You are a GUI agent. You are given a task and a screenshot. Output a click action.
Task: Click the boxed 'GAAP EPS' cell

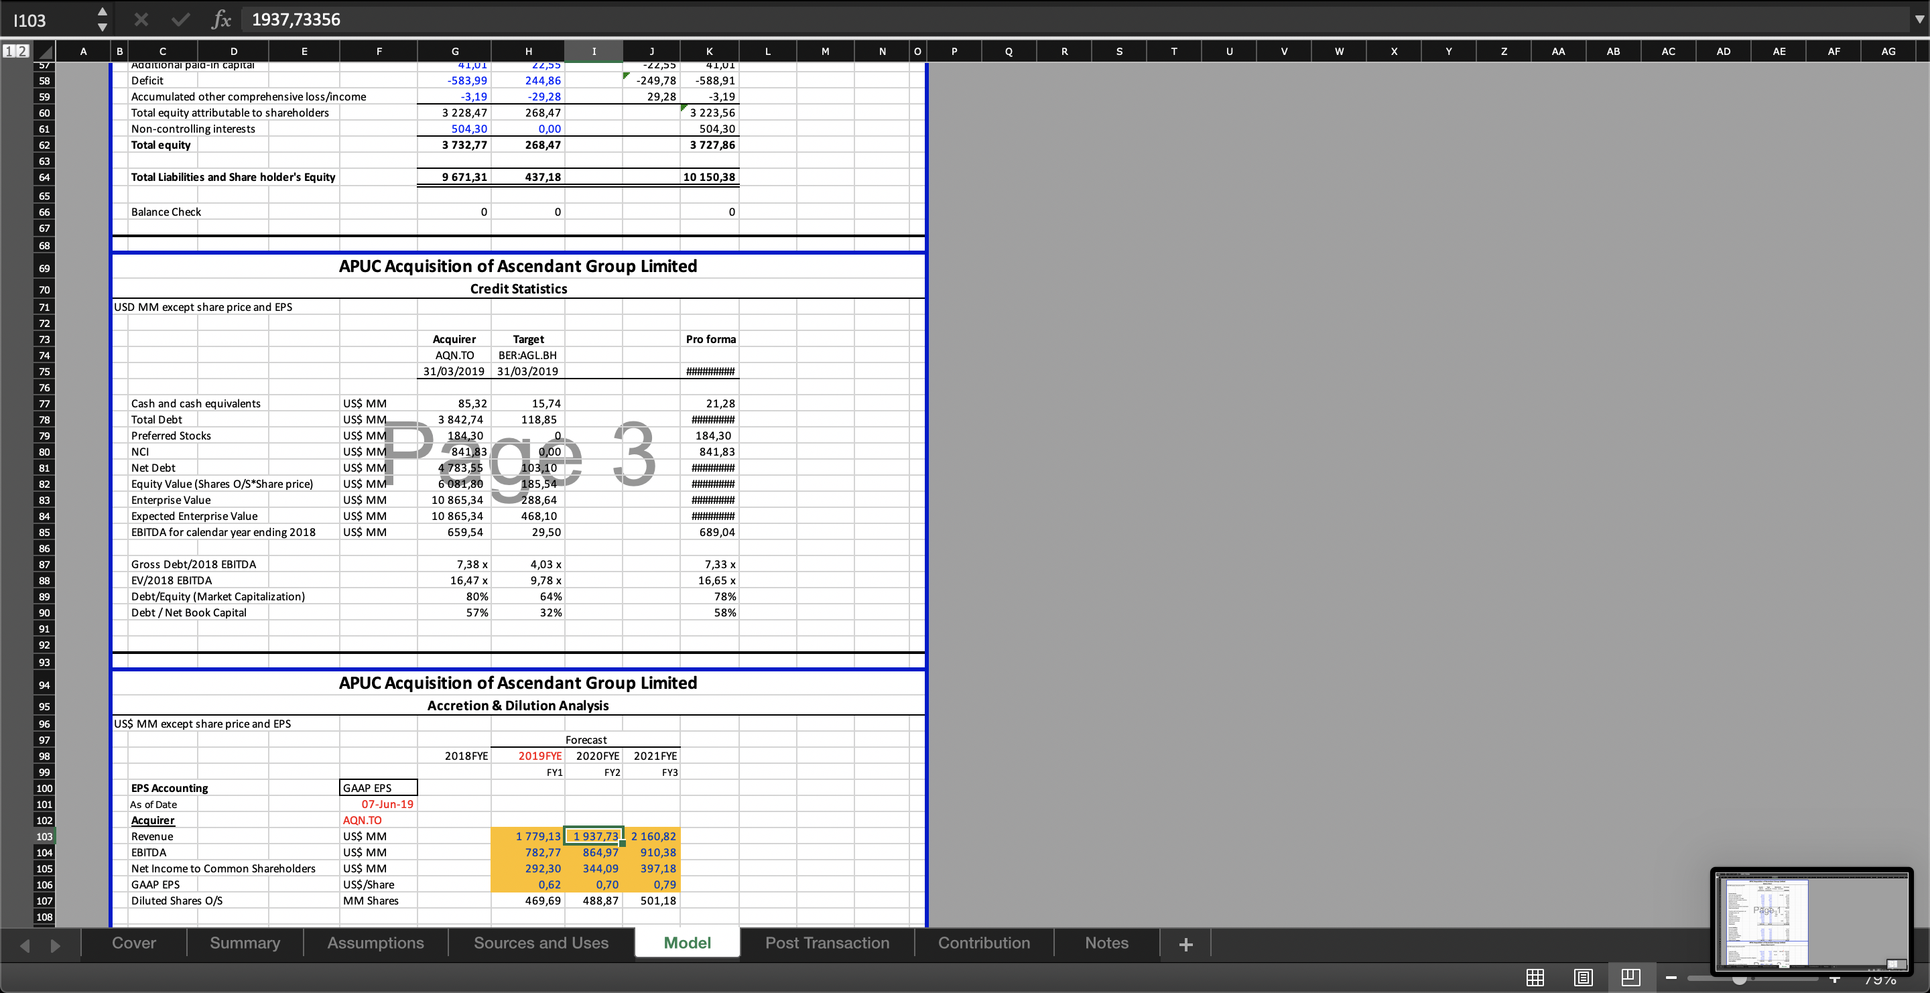point(379,788)
